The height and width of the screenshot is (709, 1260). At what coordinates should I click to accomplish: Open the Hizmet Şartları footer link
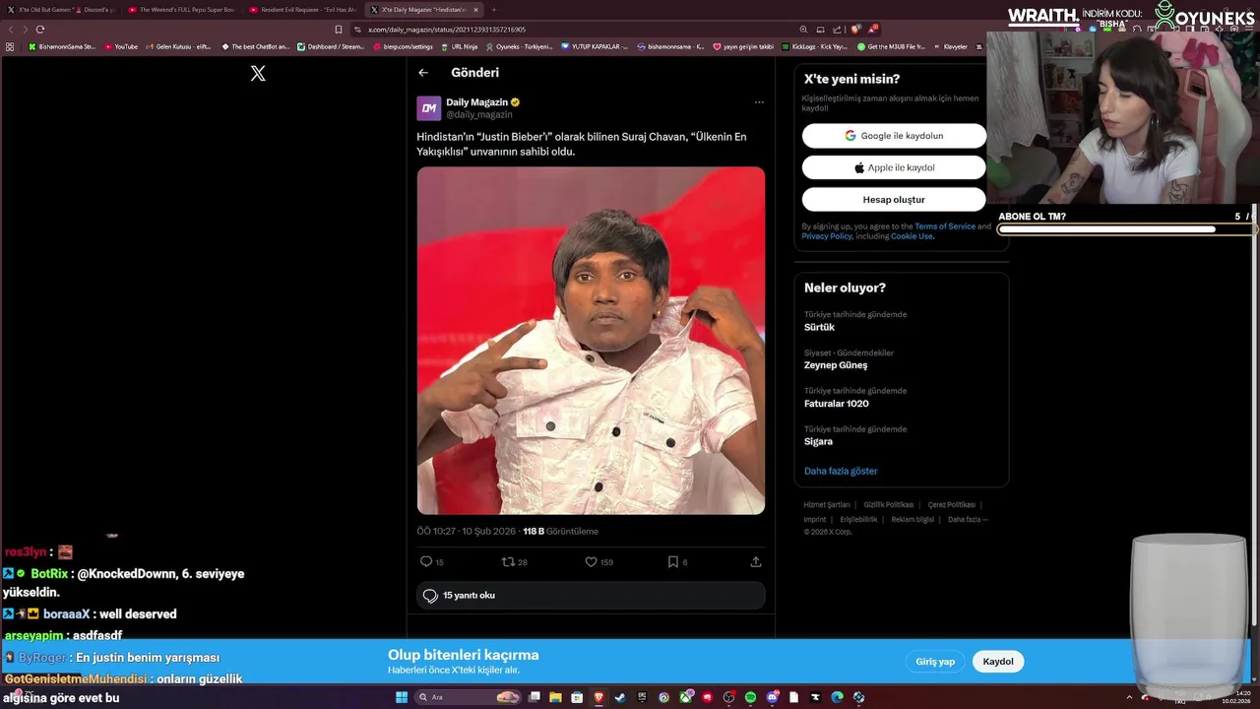click(x=826, y=505)
